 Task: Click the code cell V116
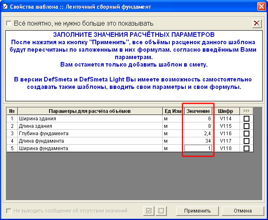coord(225,134)
